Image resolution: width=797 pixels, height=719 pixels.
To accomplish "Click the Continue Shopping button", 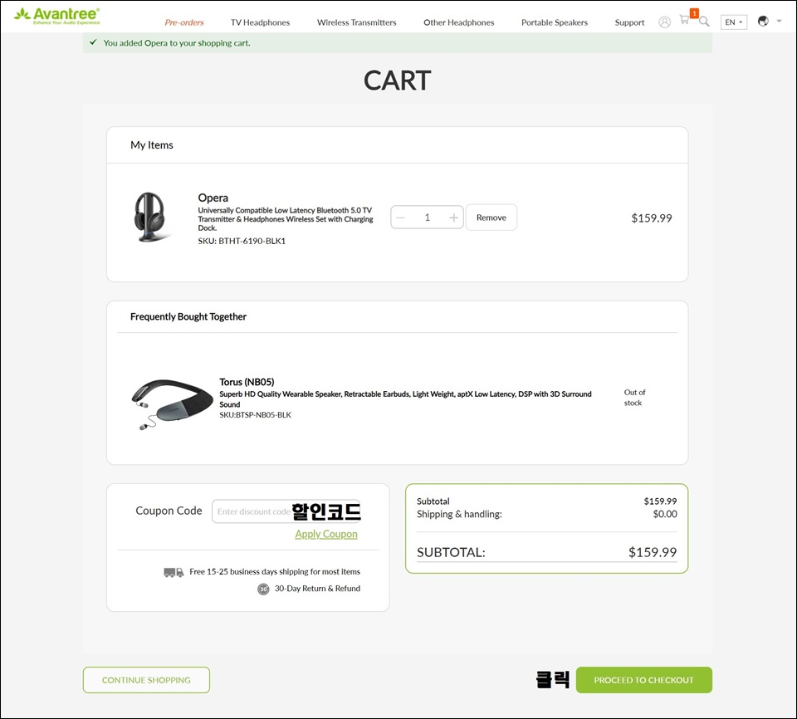I will 146,680.
